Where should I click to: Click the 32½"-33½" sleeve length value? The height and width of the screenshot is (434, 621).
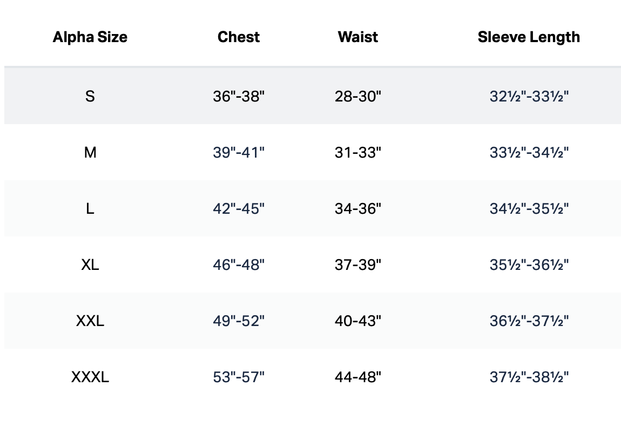pyautogui.click(x=529, y=97)
